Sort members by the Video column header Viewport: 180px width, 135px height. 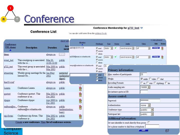[144, 44]
